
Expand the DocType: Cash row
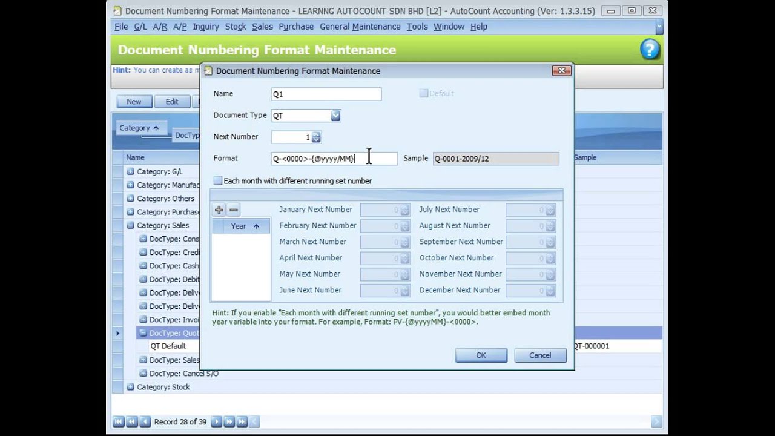pos(143,266)
